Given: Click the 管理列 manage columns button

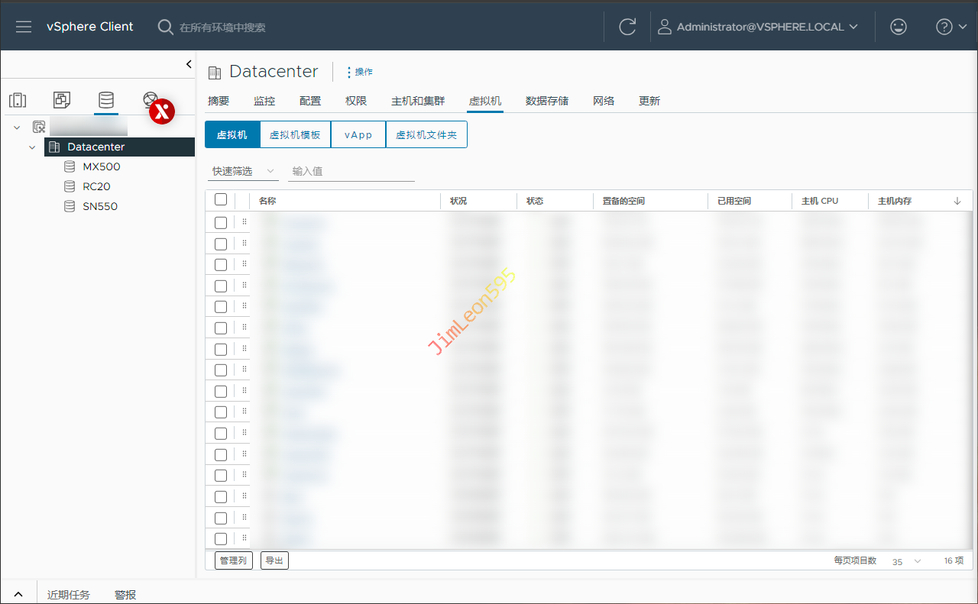Looking at the screenshot, I should (233, 560).
